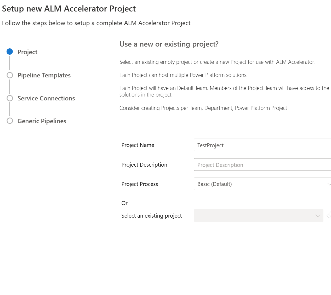Select the blue Project step circle

click(x=10, y=52)
